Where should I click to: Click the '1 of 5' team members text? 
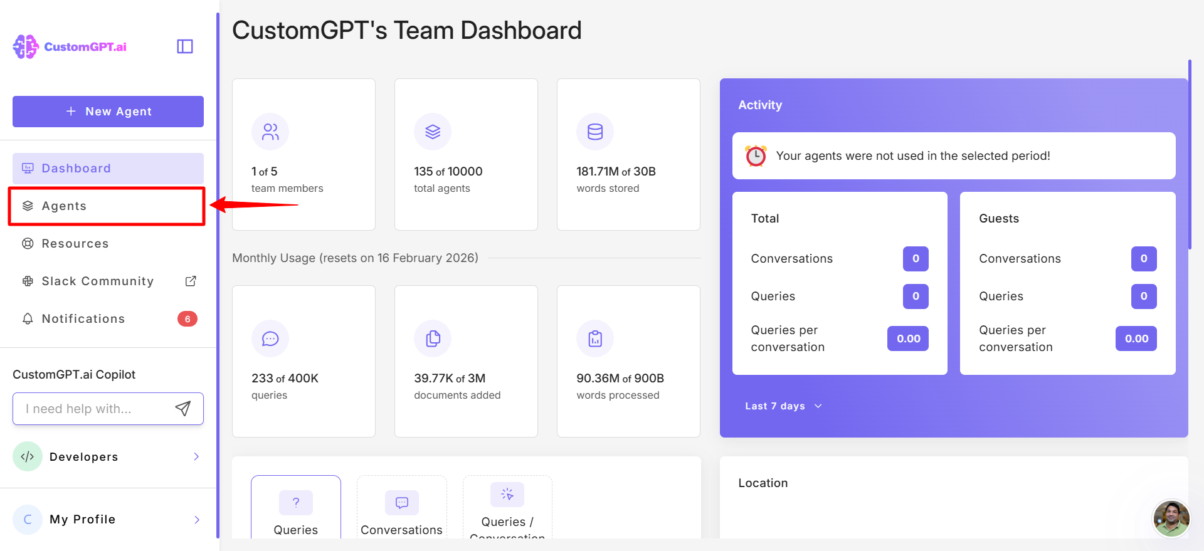pos(265,172)
